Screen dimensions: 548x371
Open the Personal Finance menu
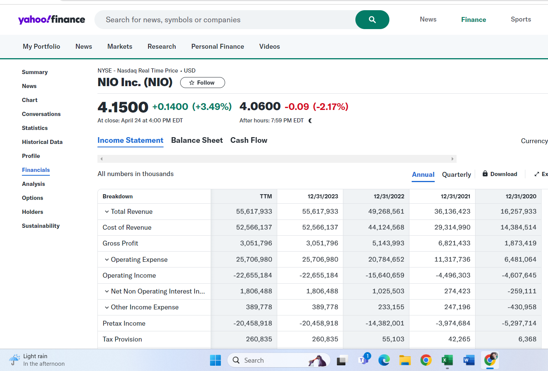pos(218,46)
